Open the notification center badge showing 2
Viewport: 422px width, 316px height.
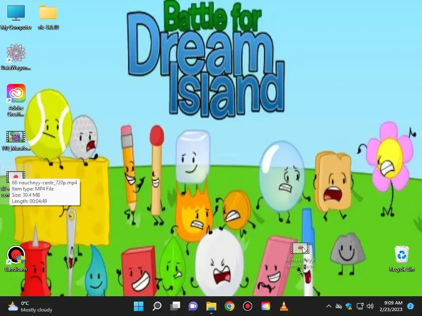coord(410,306)
